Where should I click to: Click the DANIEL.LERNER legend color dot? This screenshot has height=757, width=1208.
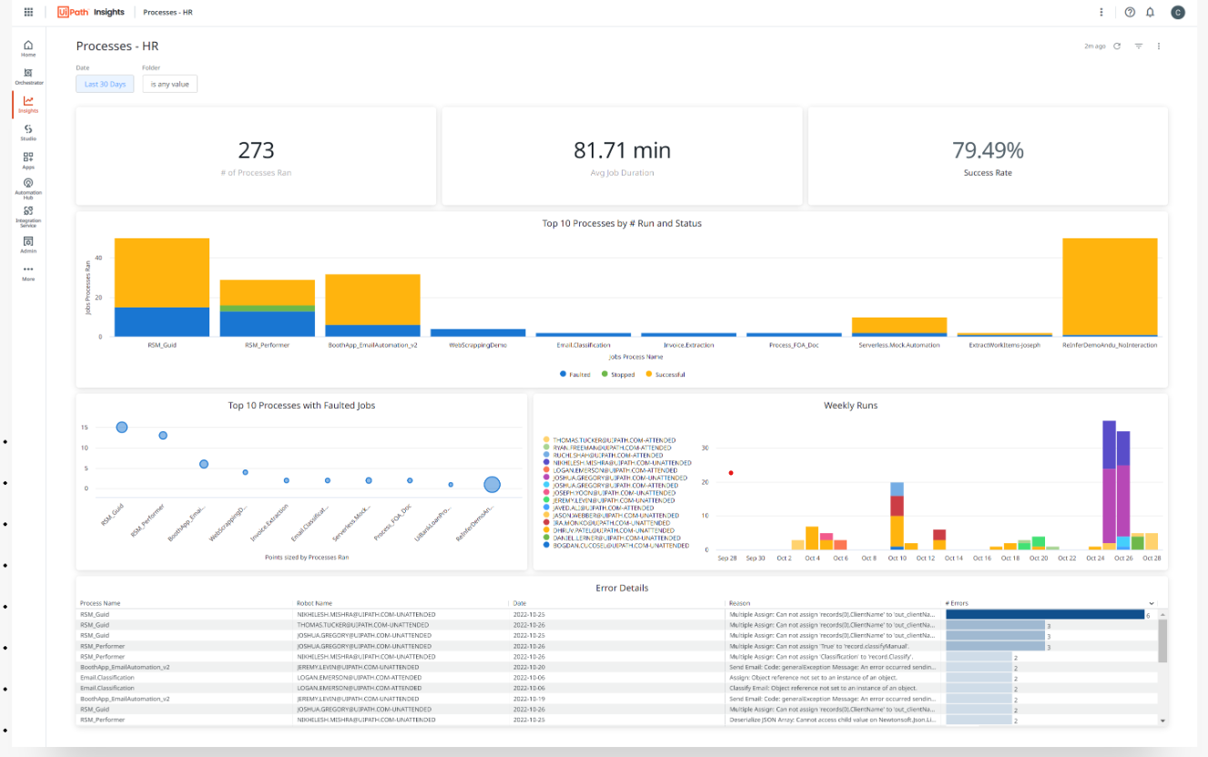546,538
